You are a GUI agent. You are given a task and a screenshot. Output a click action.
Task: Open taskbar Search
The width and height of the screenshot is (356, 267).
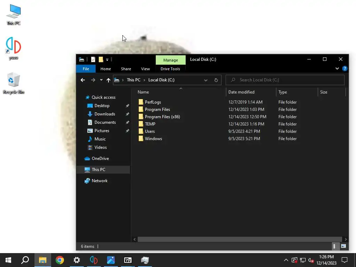pyautogui.click(x=25, y=260)
